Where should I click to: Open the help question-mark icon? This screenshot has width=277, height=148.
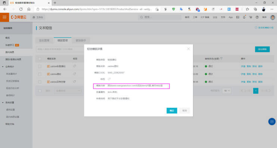[x=257, y=17]
